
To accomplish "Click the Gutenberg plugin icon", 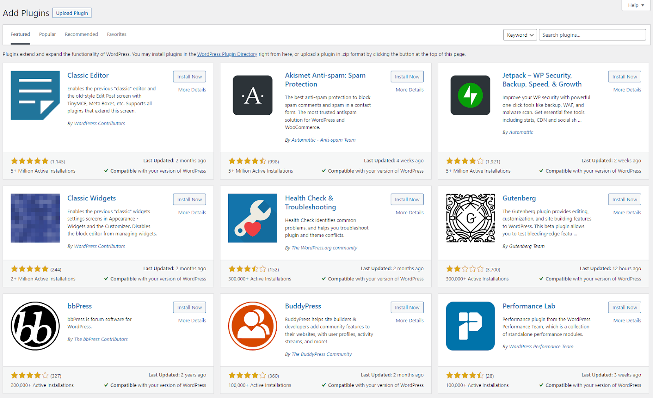I will (470, 218).
